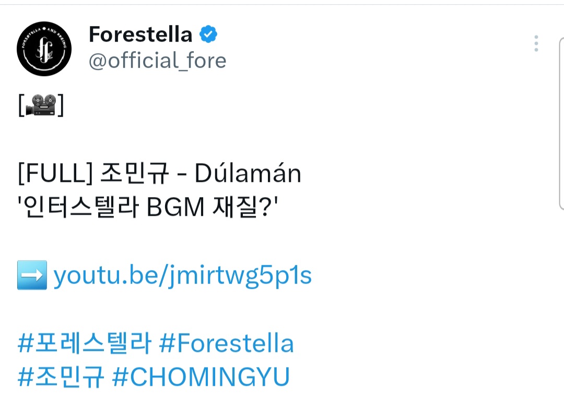The height and width of the screenshot is (402, 564).
Task: Click the blue verified badge
Action: 208,34
